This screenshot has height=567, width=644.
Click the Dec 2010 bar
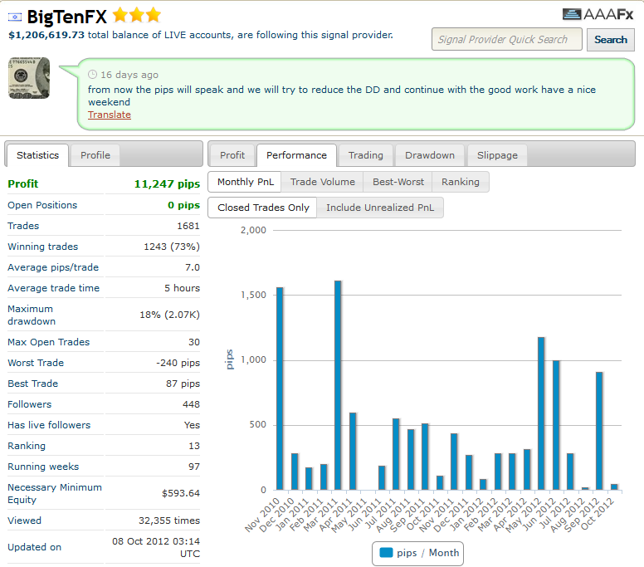(295, 472)
